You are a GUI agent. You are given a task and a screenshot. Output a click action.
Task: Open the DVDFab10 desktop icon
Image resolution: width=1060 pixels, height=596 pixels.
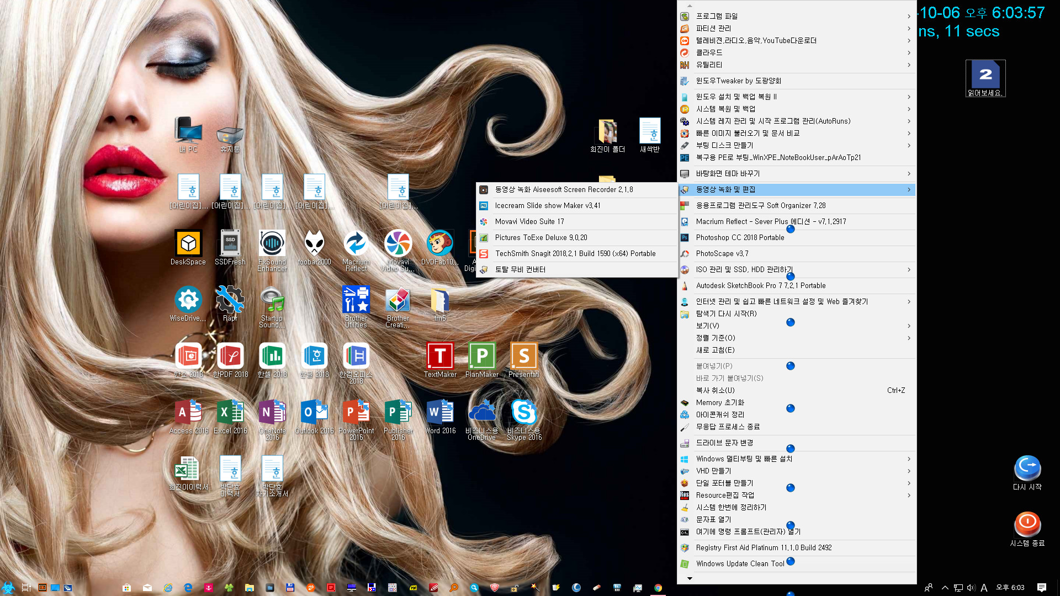coord(440,247)
